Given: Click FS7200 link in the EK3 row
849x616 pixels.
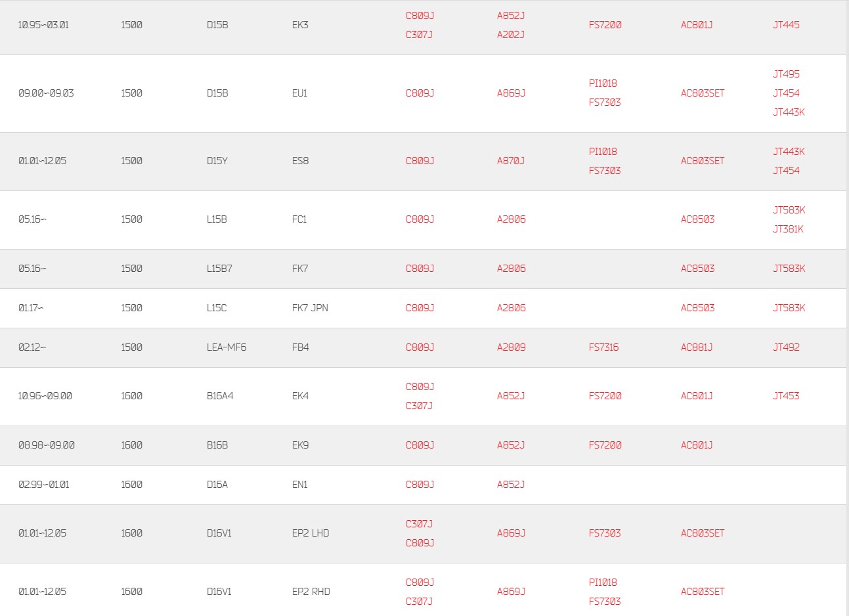Looking at the screenshot, I should pyautogui.click(x=605, y=25).
